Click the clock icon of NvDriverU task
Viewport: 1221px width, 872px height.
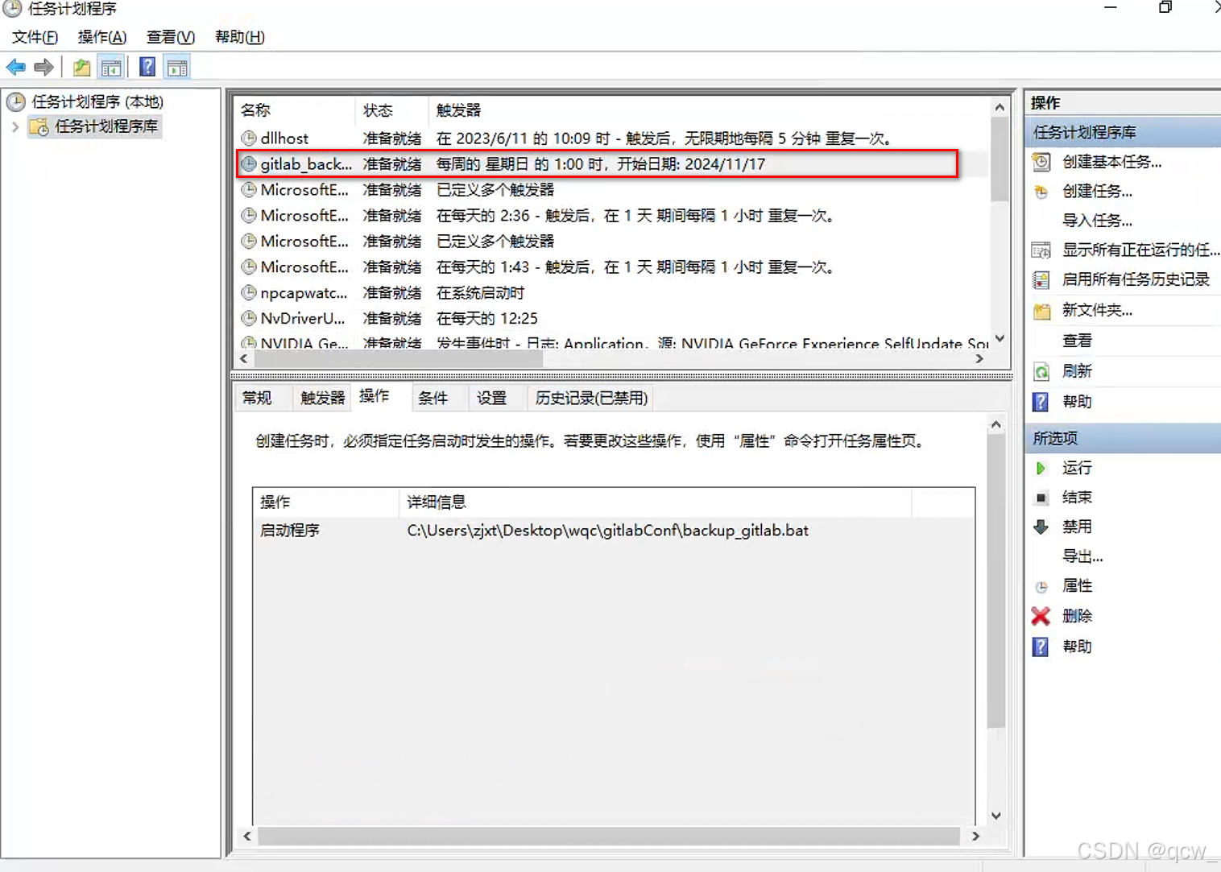(249, 319)
